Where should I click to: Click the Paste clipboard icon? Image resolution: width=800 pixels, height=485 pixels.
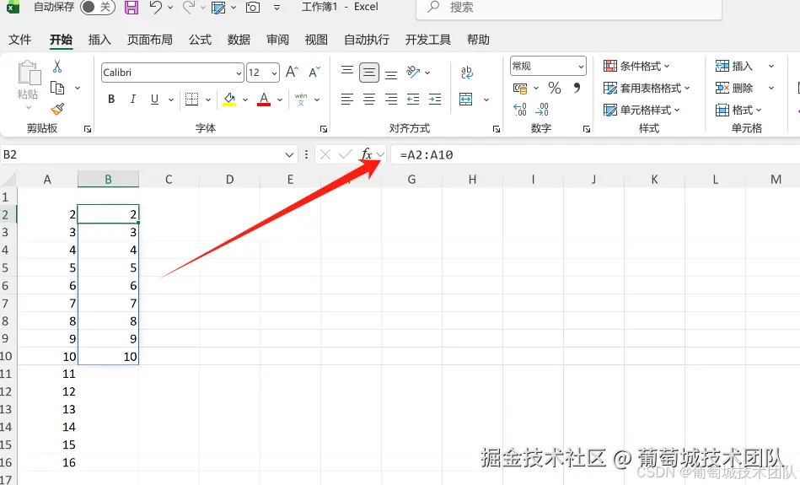(x=29, y=73)
